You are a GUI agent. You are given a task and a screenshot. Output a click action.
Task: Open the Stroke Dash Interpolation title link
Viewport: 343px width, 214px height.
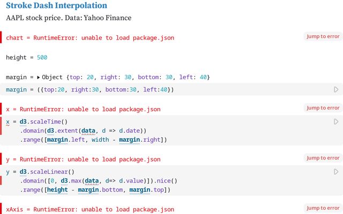pyautogui.click(x=56, y=6)
